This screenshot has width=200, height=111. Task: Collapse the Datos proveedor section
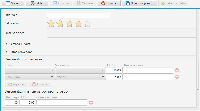(x=6, y=52)
